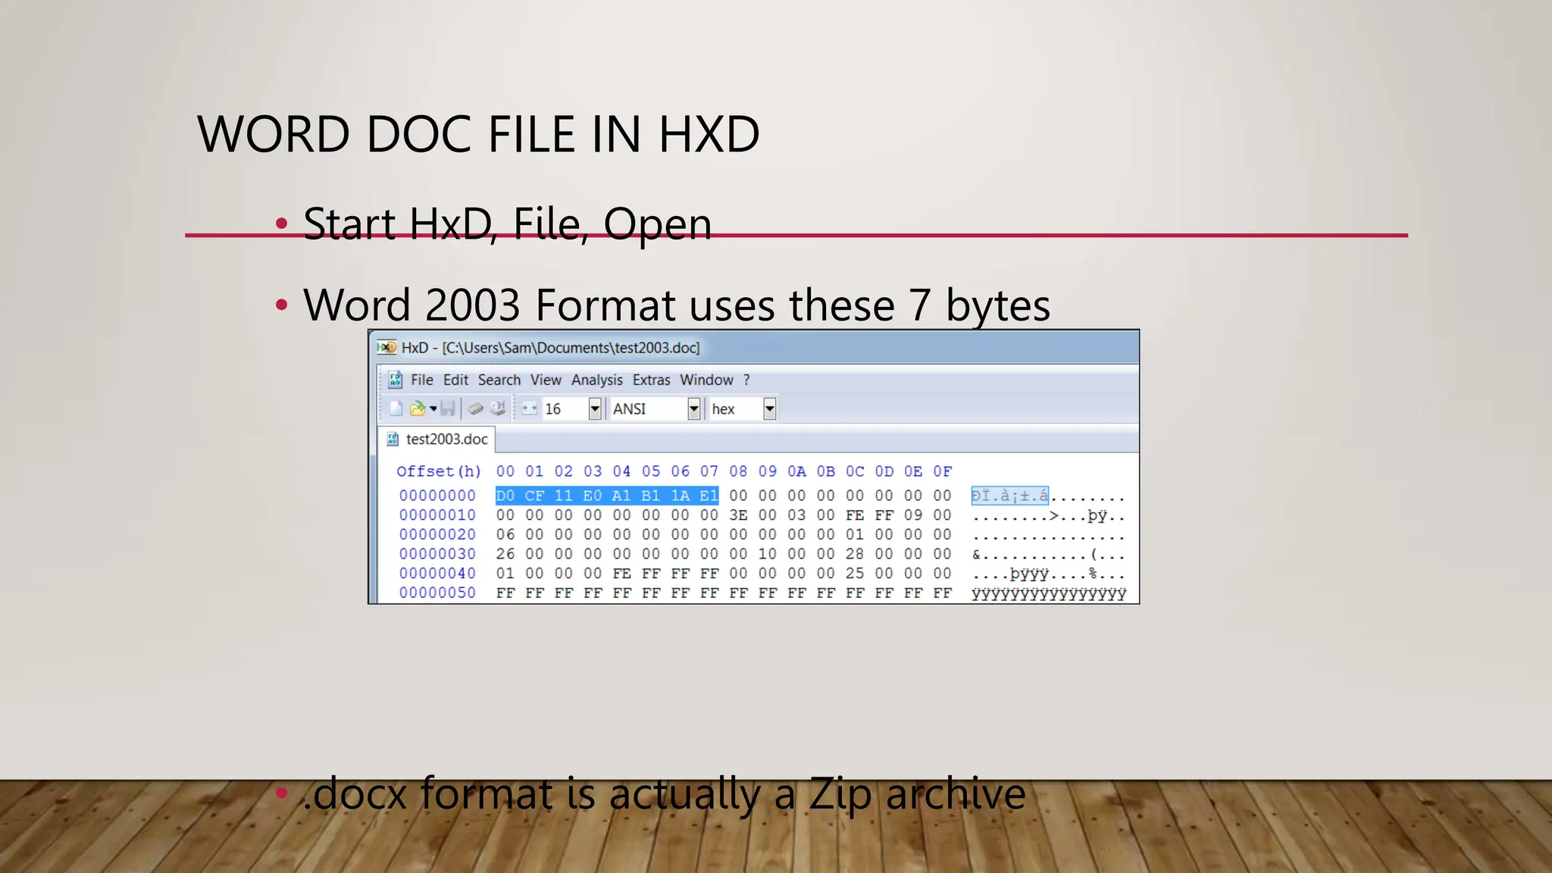Open the Window menu
This screenshot has width=1552, height=873.
(x=706, y=380)
